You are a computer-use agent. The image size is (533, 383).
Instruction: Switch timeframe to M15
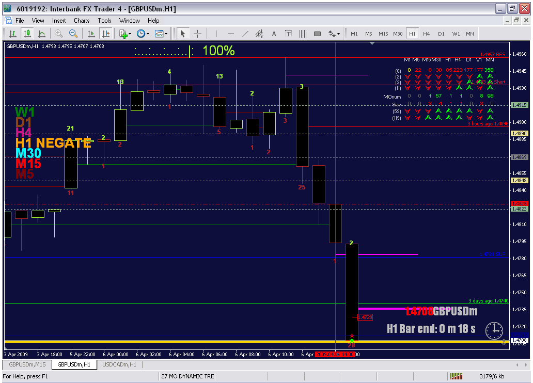(383, 34)
